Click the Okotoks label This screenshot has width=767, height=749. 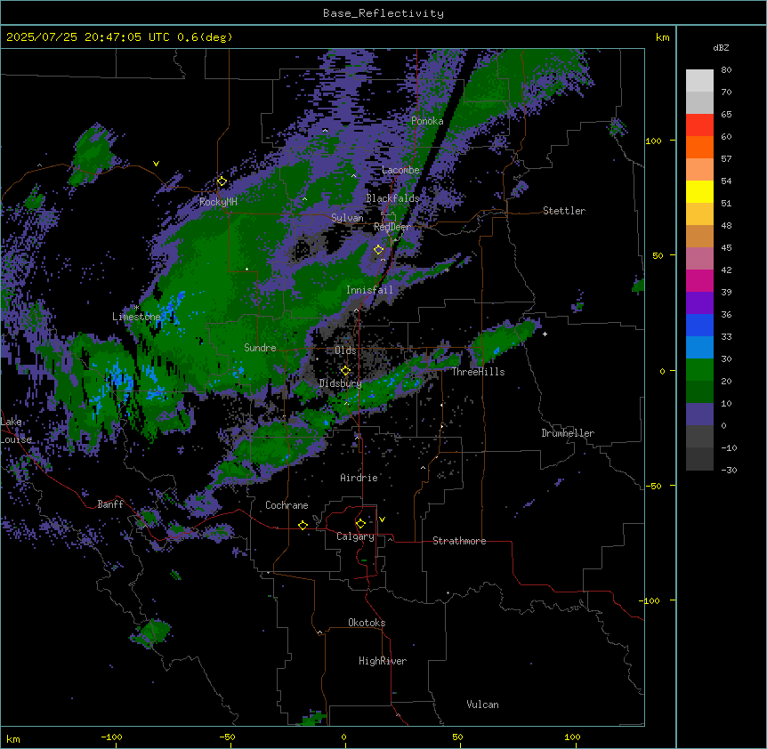coord(367,623)
